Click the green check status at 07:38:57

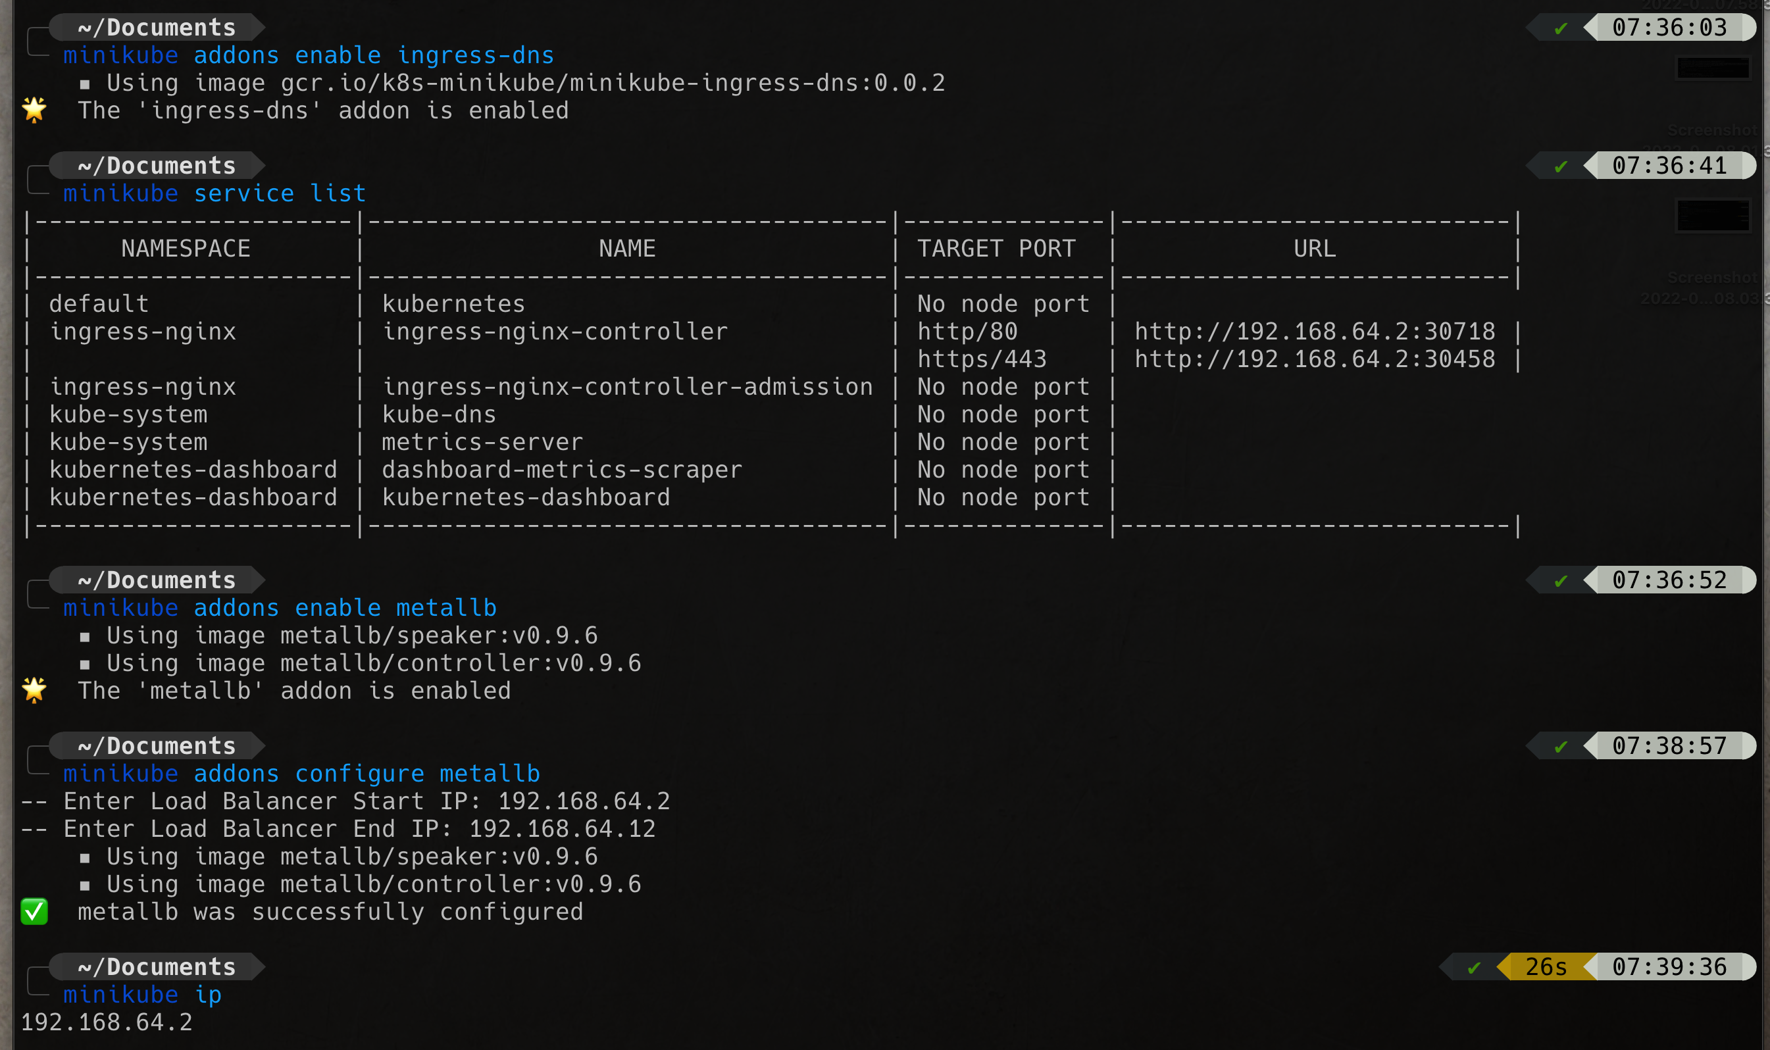[1561, 747]
